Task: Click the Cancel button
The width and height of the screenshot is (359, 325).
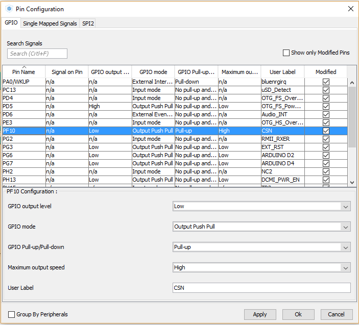Action: pos(336,314)
